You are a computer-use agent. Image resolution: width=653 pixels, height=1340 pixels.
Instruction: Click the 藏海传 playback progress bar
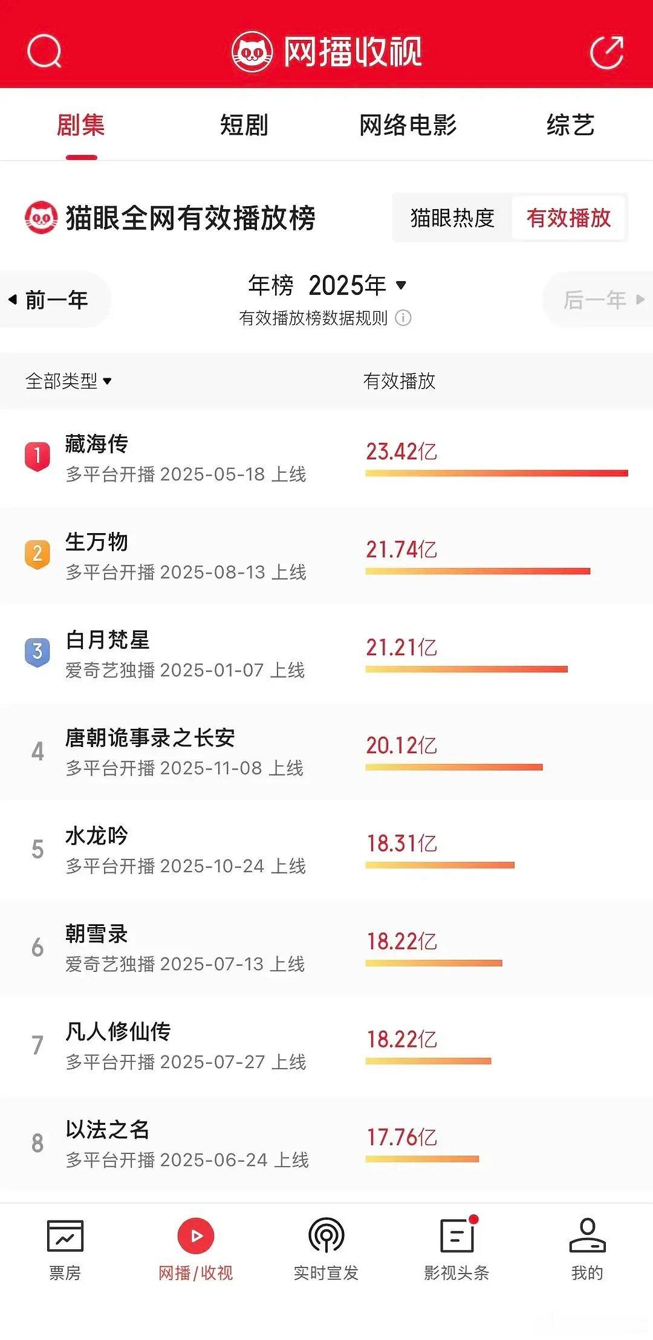496,473
